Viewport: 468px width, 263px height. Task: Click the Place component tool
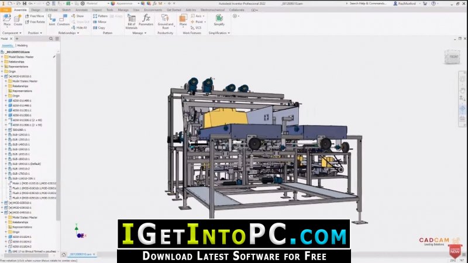pyautogui.click(x=7, y=20)
